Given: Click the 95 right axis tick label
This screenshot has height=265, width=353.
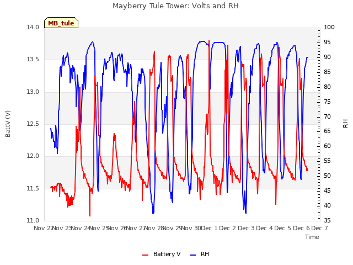Looking at the screenshot, I should click(x=327, y=42).
